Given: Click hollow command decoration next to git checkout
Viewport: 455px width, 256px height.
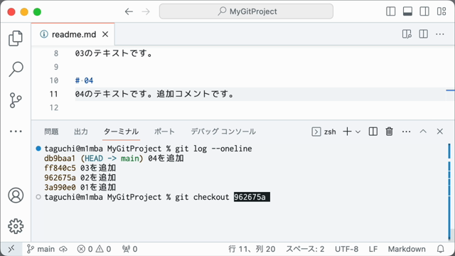Looking at the screenshot, I should 38,197.
